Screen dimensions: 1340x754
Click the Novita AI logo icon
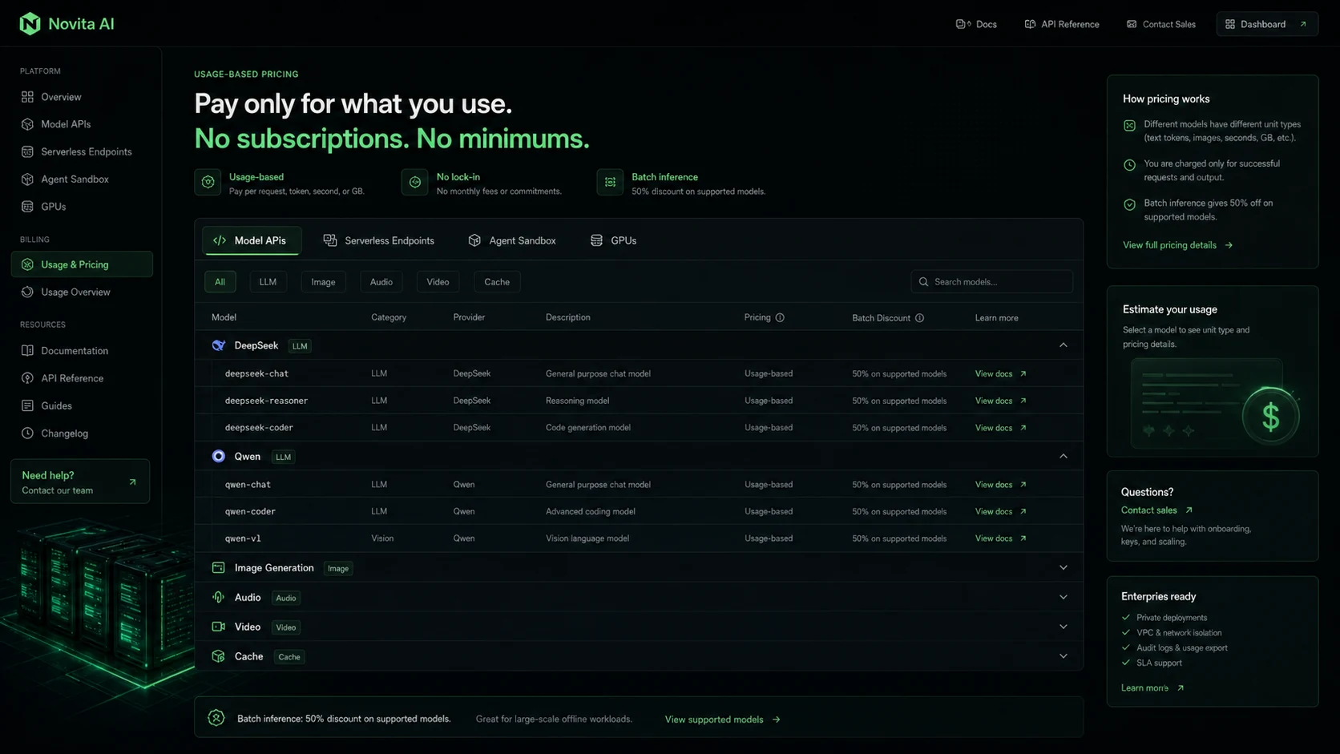click(30, 24)
